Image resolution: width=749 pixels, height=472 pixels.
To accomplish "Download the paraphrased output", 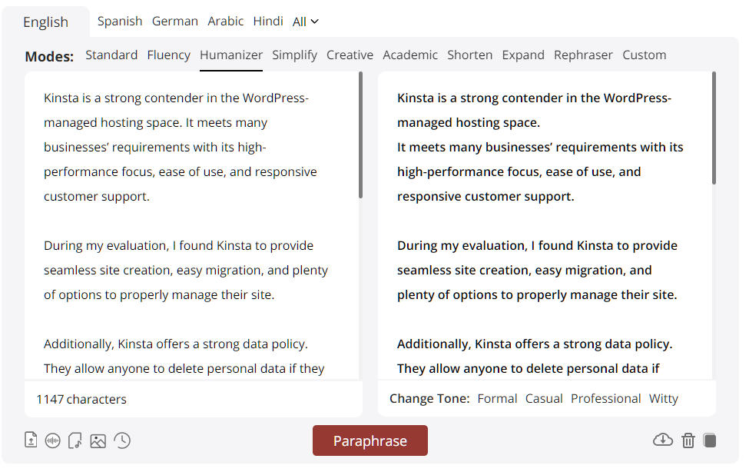I will [662, 440].
